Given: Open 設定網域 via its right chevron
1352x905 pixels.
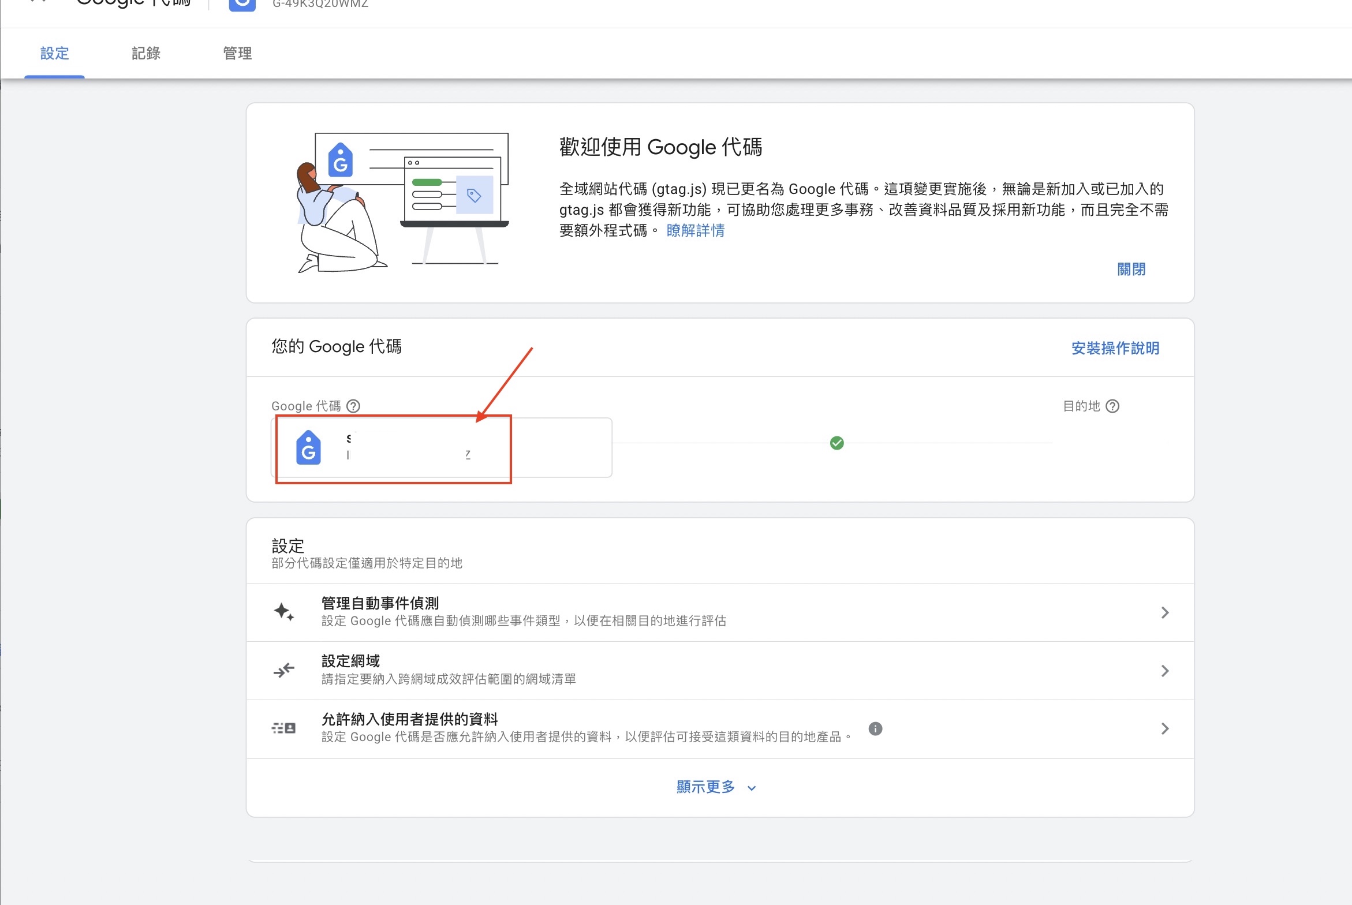Looking at the screenshot, I should point(1164,671).
